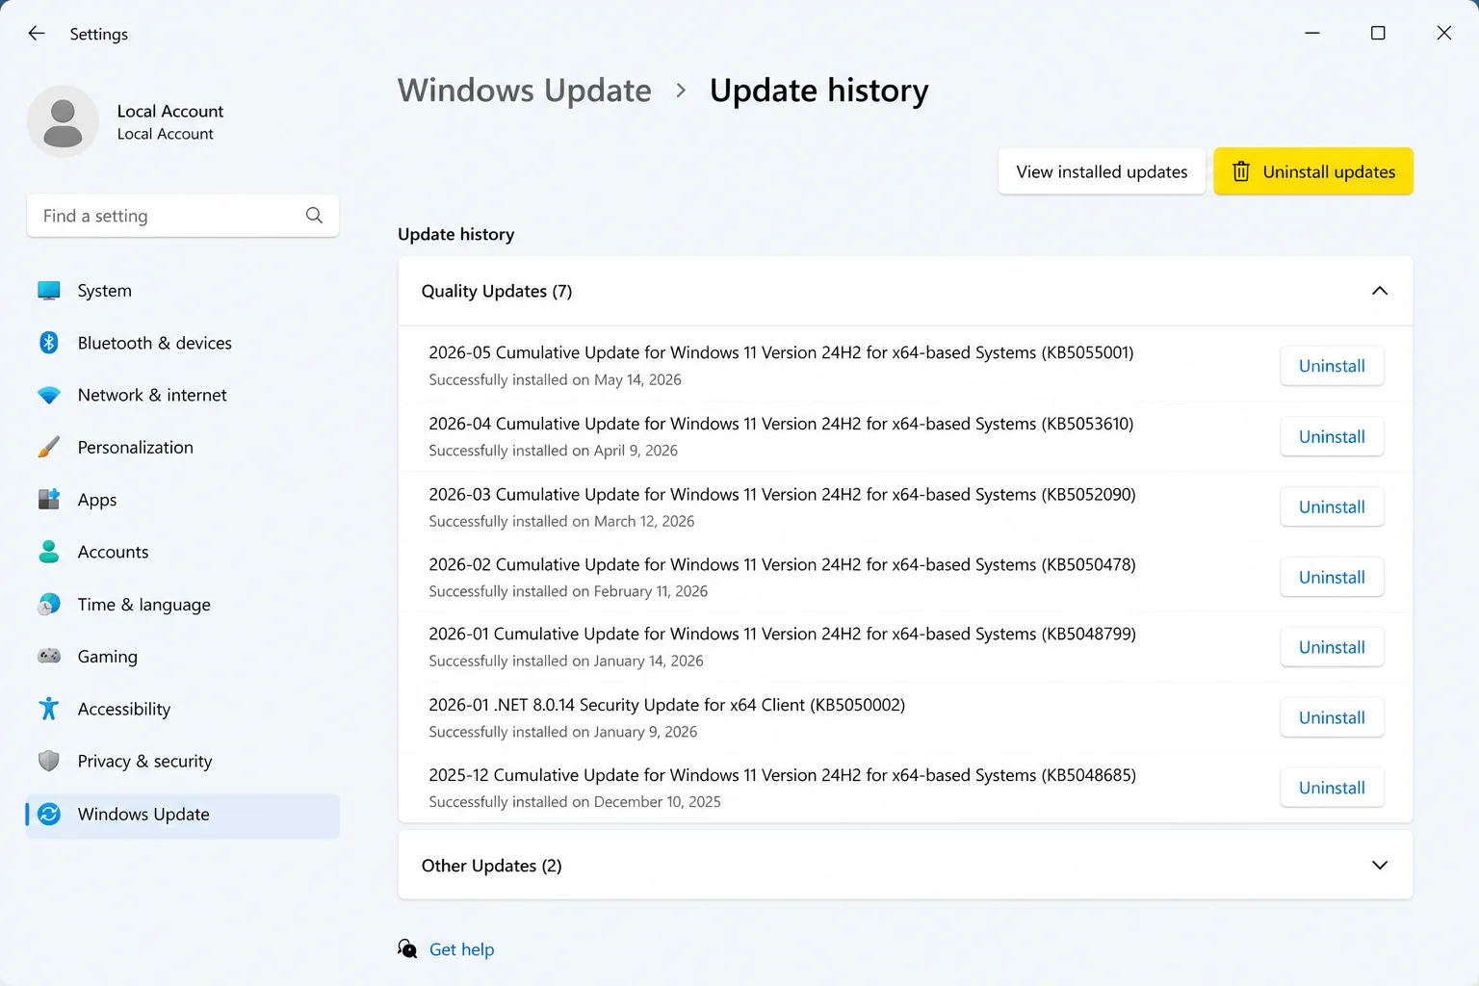The image size is (1479, 986).
Task: Click the Accessibility figure icon
Action: 49,709
